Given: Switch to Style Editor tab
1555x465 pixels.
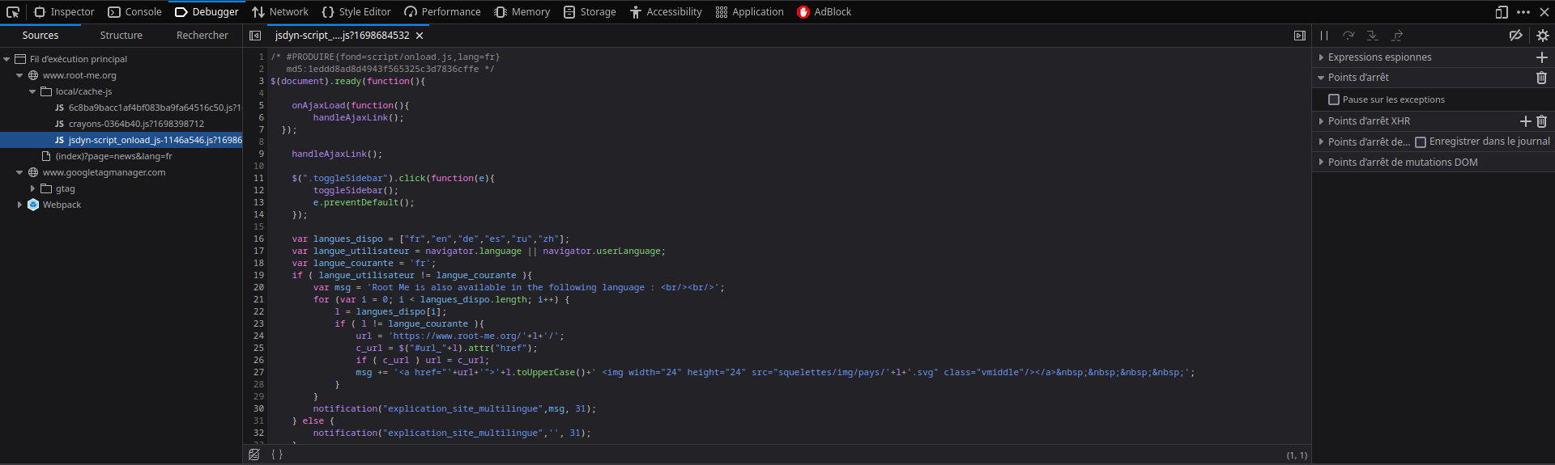Looking at the screenshot, I should click(356, 12).
